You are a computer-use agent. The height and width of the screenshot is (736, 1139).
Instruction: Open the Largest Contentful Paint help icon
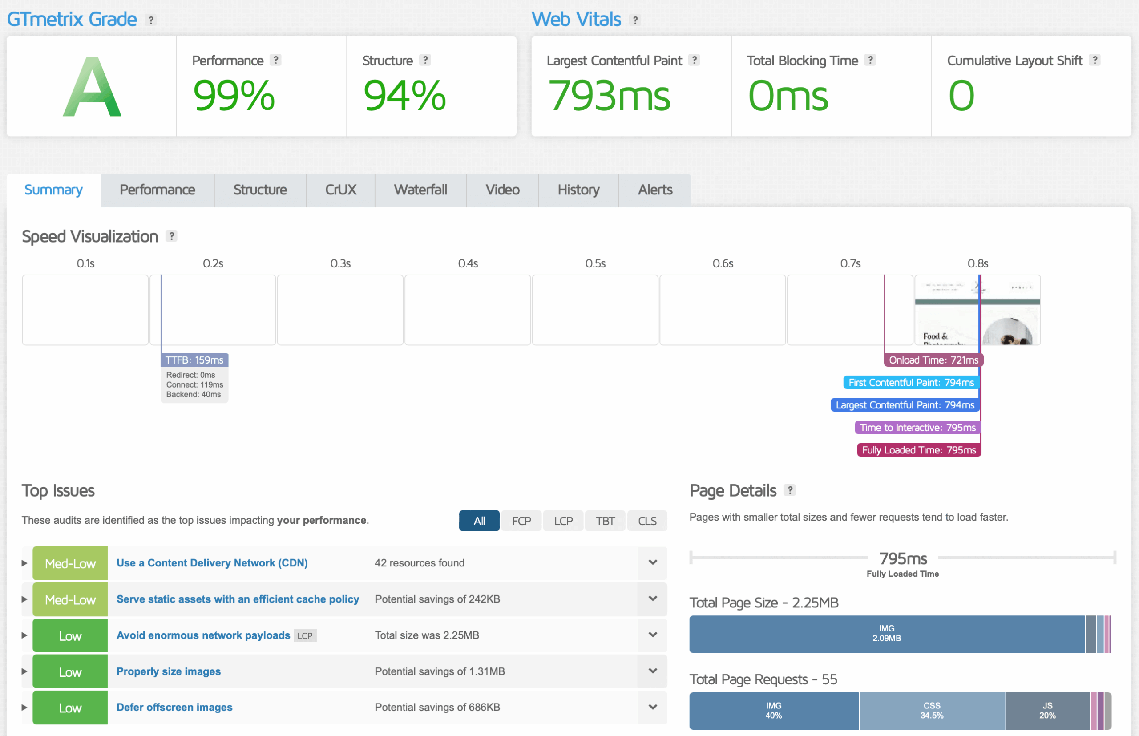694,60
